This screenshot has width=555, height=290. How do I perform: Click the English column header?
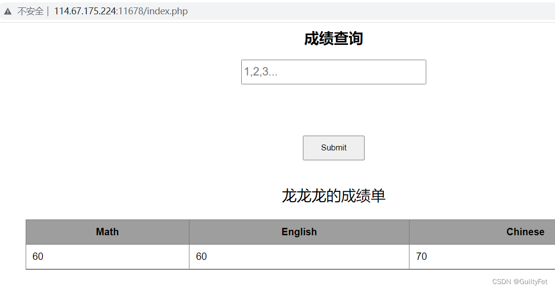[298, 232]
